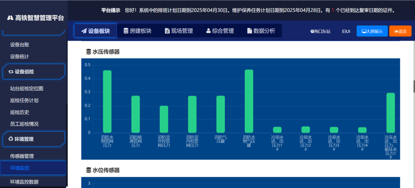The image size is (415, 188).
Task: Click the 消防室内栓管网压力 bar
Action: [192, 114]
